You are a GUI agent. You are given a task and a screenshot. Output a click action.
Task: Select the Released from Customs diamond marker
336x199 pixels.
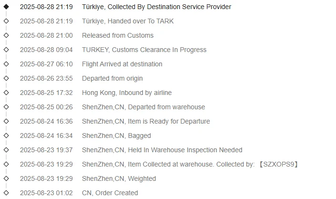coord(6,35)
